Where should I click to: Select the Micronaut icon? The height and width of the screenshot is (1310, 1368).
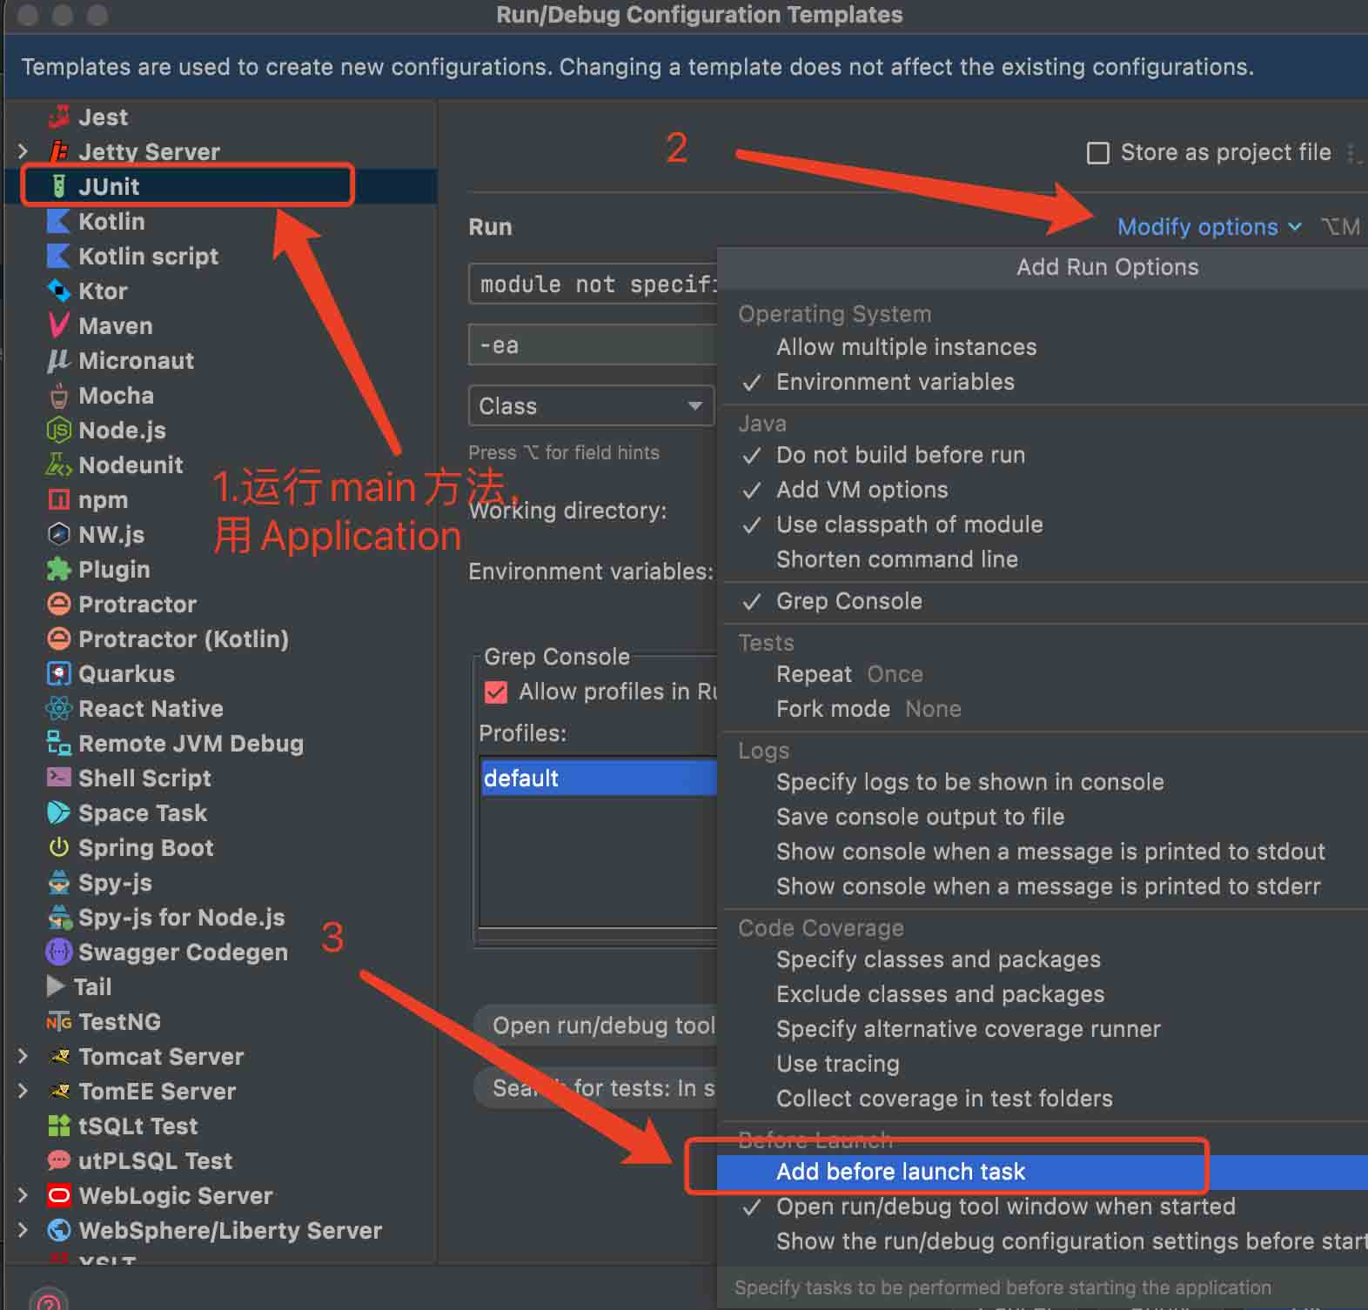coord(58,360)
